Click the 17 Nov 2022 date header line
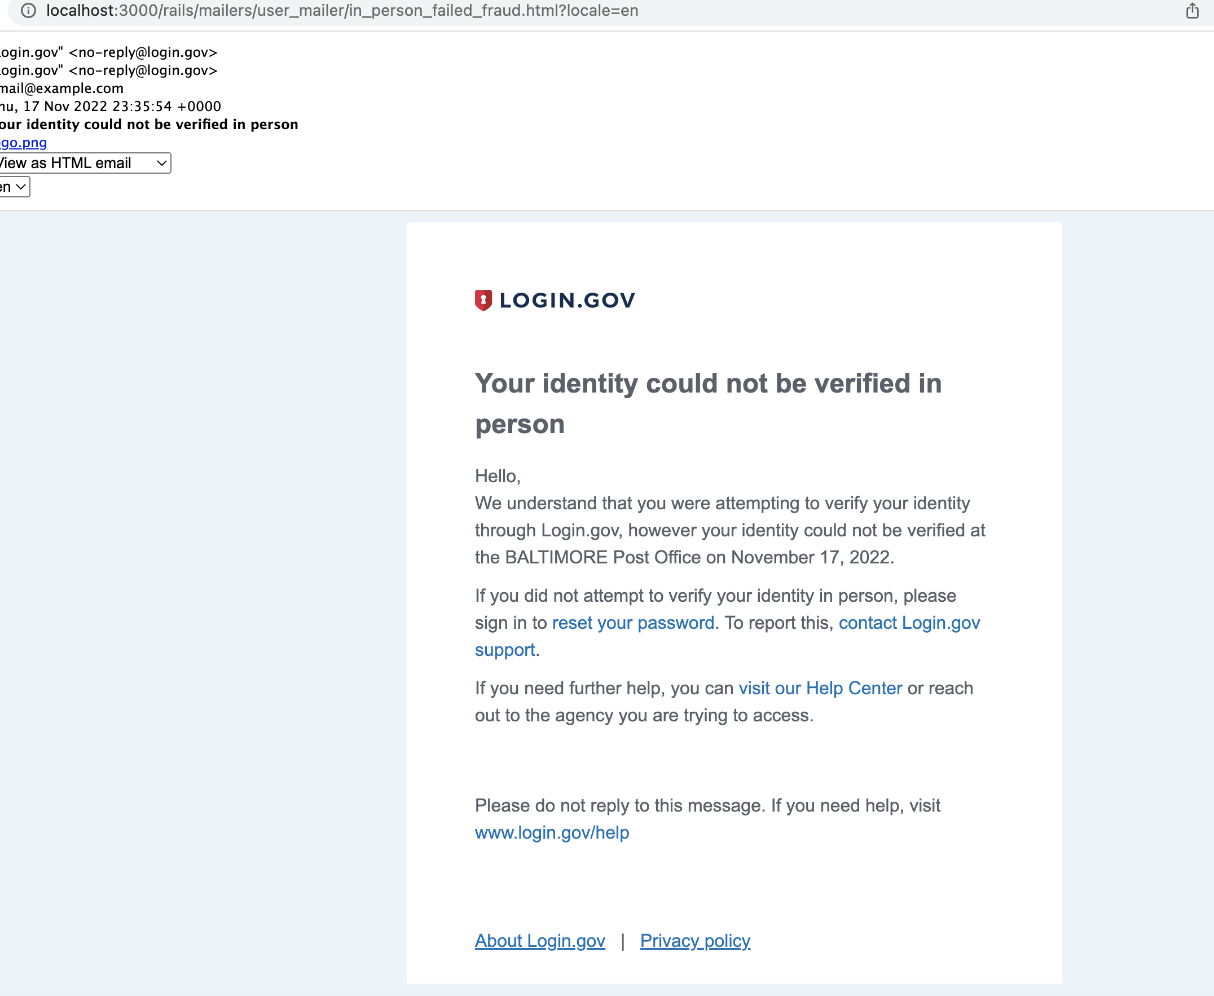This screenshot has width=1214, height=996. (110, 106)
